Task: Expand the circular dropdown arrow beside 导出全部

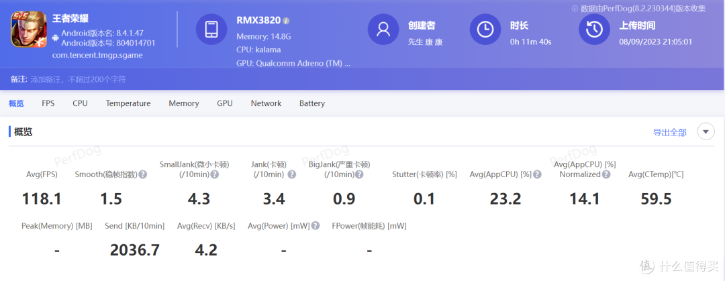Action: pos(705,131)
